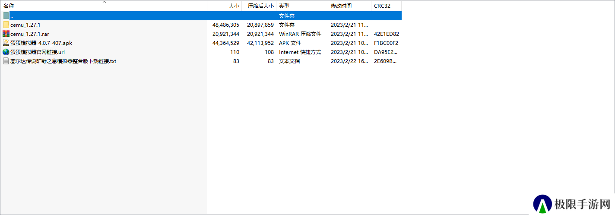Click the text document icon of 塞尔达传说 txt
This screenshot has height=215, width=615.
pos(6,61)
